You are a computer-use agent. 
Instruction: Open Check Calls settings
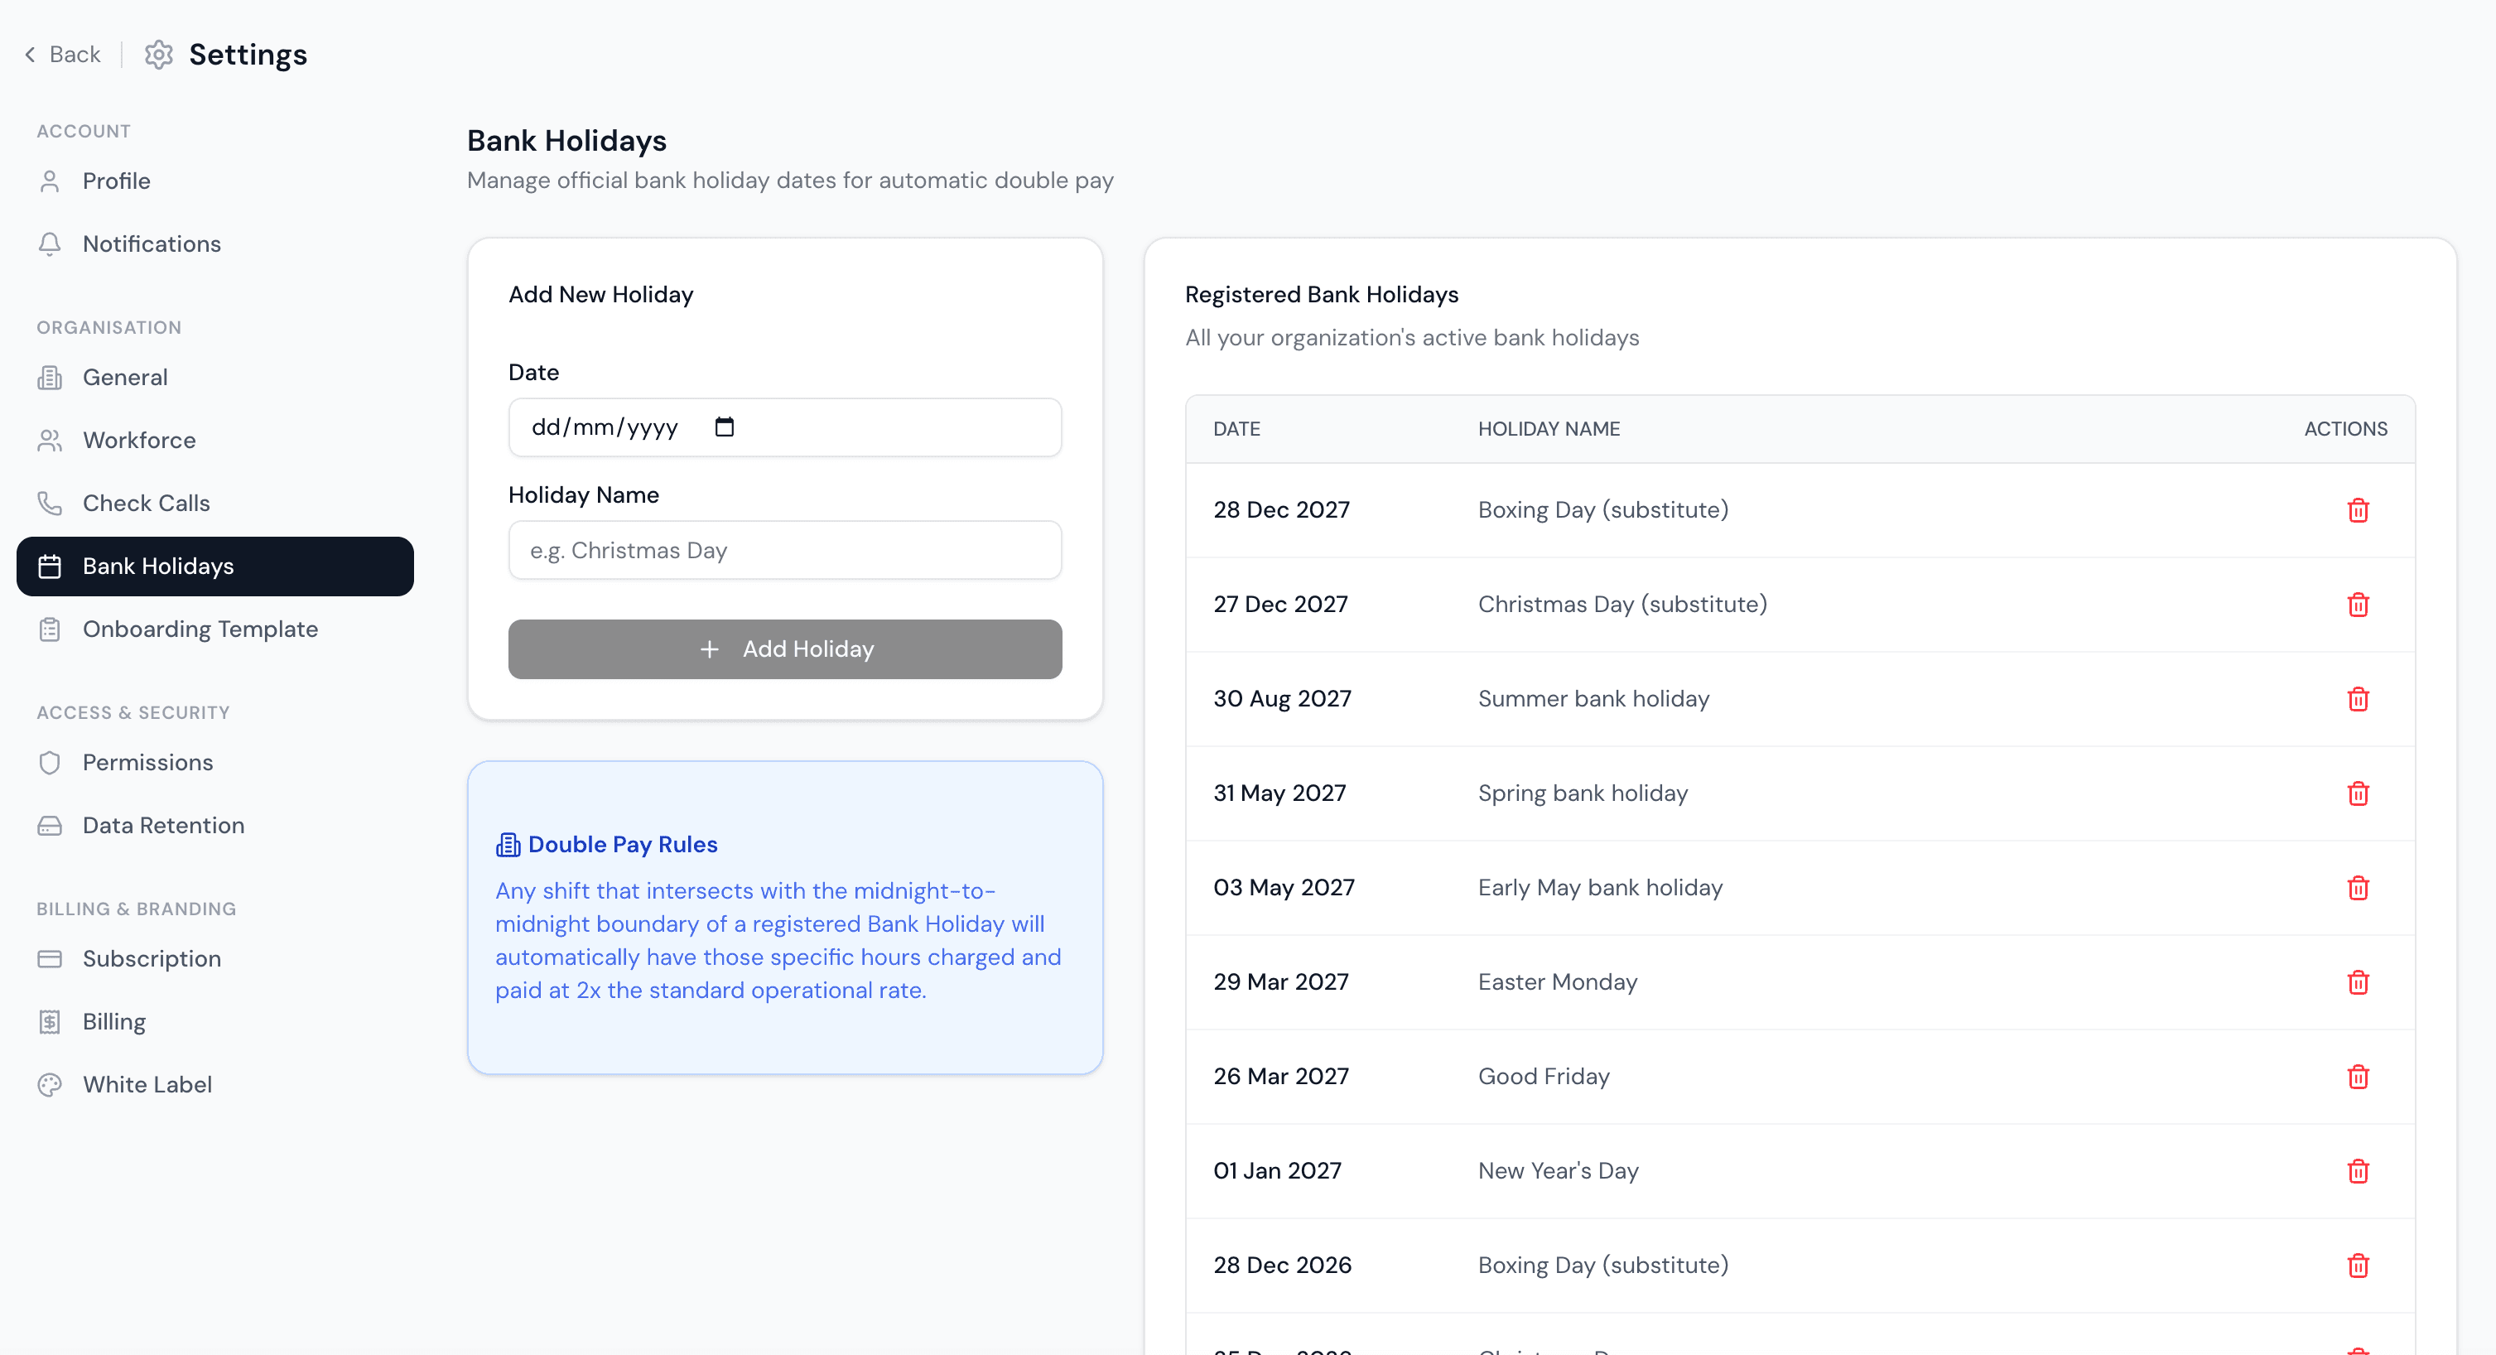pos(215,503)
